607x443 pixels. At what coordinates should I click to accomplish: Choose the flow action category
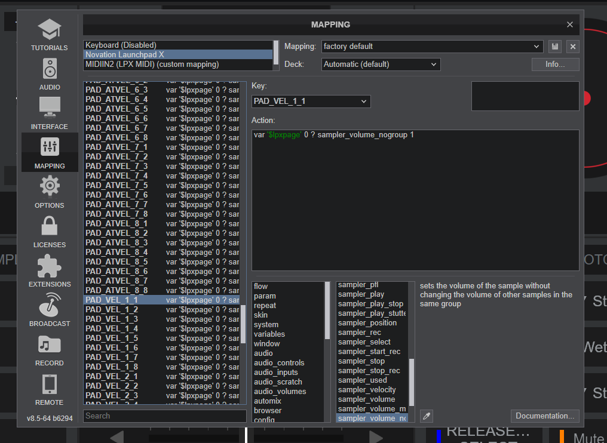289,287
